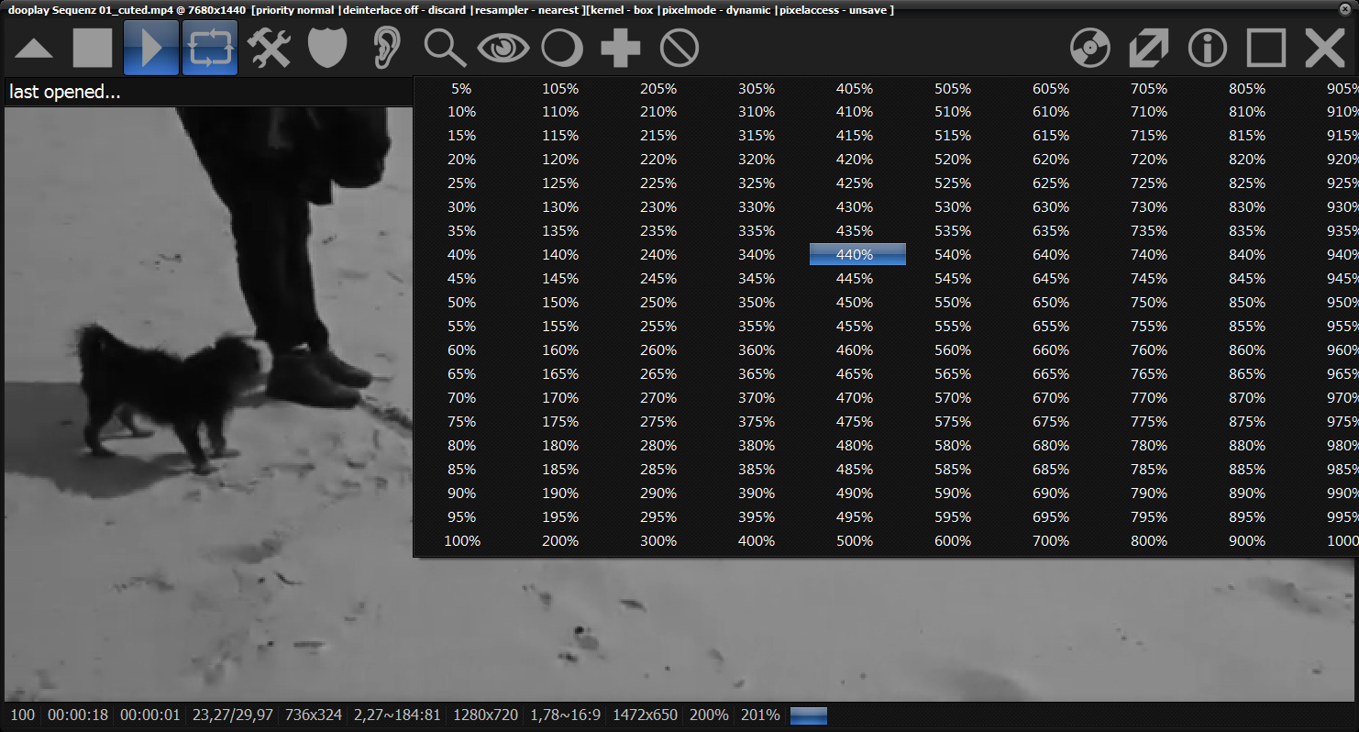The width and height of the screenshot is (1359, 732).
Task: Click the resize diagonal arrow icon
Action: [x=1149, y=48]
